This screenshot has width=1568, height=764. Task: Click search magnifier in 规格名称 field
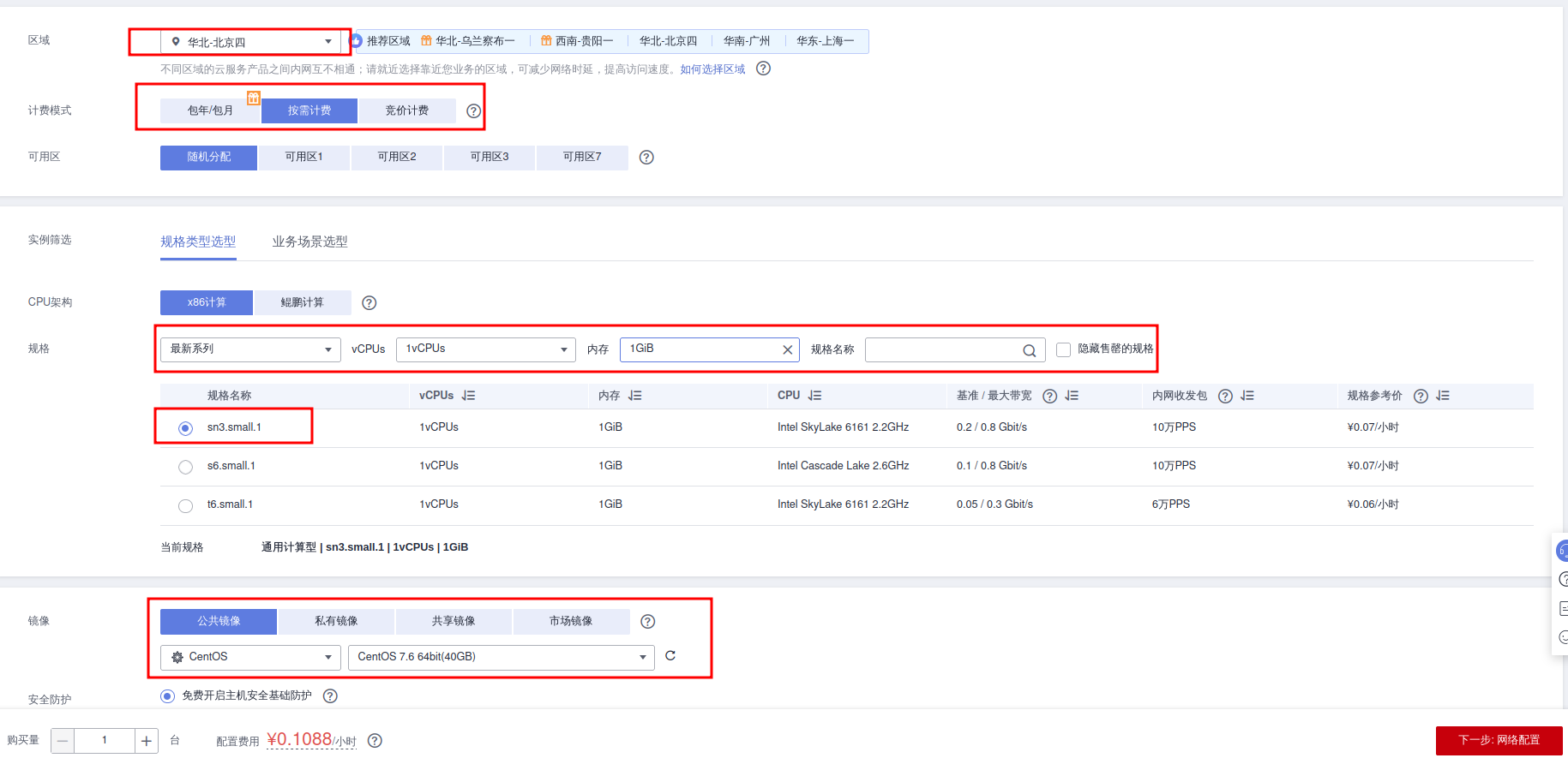coord(1029,350)
